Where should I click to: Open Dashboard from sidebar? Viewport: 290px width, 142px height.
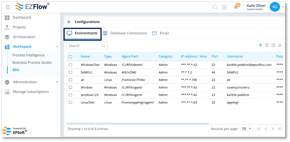[x=22, y=18]
